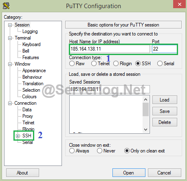Screen dimensions: 187x181
Task: Open the Selection settings category
Action: (31, 90)
